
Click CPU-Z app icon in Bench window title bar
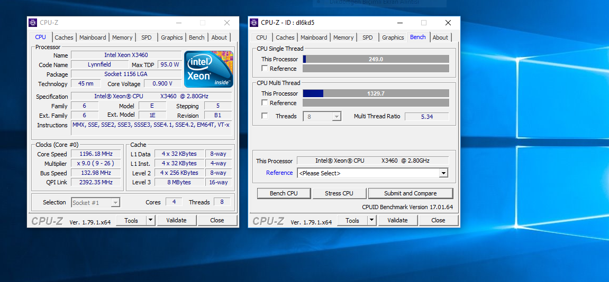[254, 23]
